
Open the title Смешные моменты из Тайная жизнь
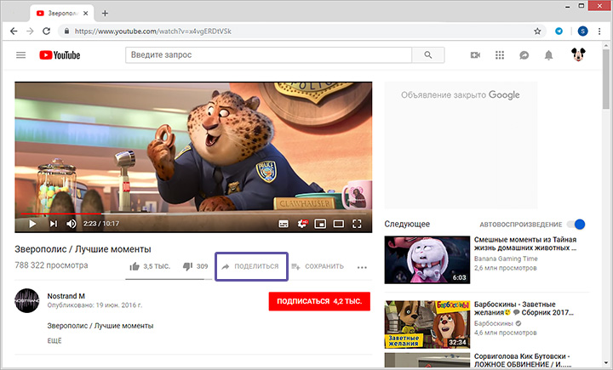(525, 243)
